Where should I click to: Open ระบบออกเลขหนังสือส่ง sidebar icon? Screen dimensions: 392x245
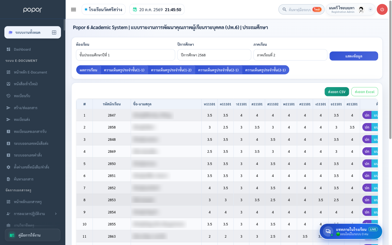pyautogui.click(x=8, y=143)
